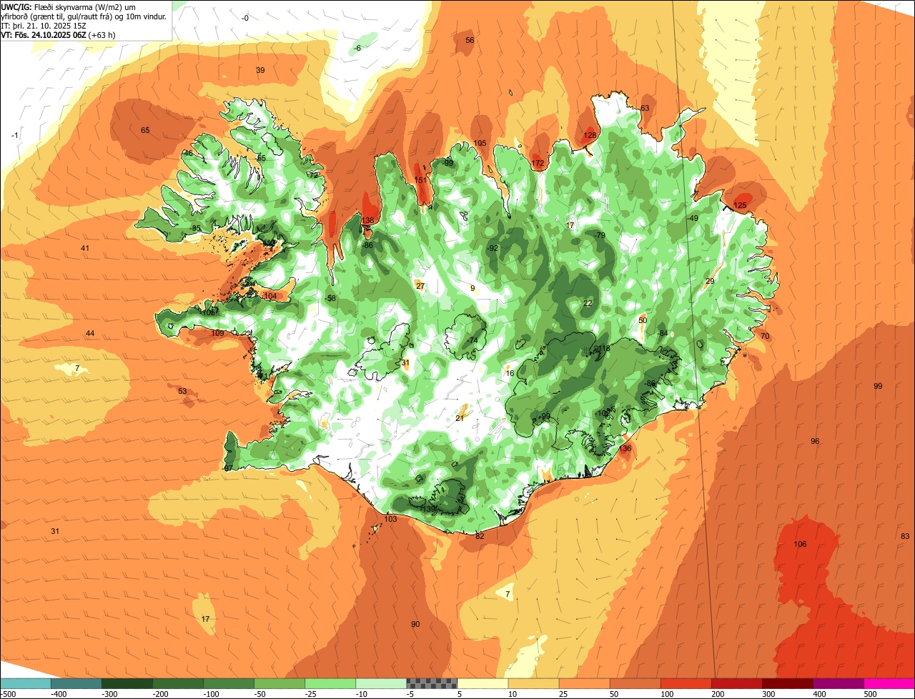Click the map value "90"
Image resolution: width=915 pixels, height=699 pixels.
tap(415, 624)
